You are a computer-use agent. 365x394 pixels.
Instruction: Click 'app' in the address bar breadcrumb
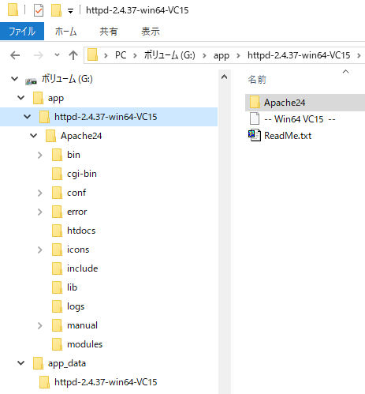click(222, 55)
